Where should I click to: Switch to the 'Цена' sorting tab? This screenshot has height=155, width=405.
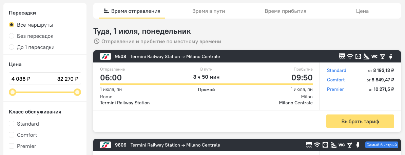(x=362, y=11)
